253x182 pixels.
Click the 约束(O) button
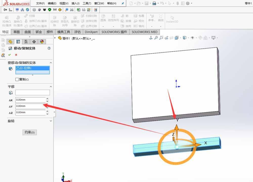tap(29, 132)
